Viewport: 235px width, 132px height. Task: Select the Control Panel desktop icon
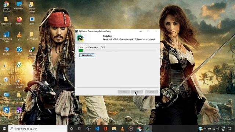pos(6,96)
